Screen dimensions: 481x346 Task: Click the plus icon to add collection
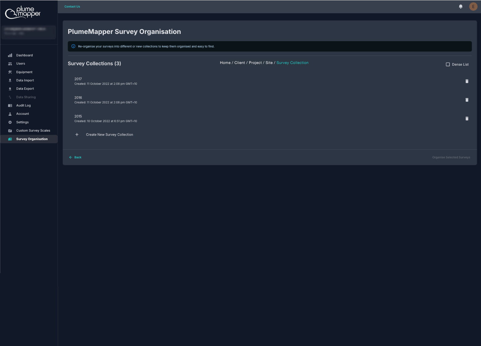coord(77,134)
